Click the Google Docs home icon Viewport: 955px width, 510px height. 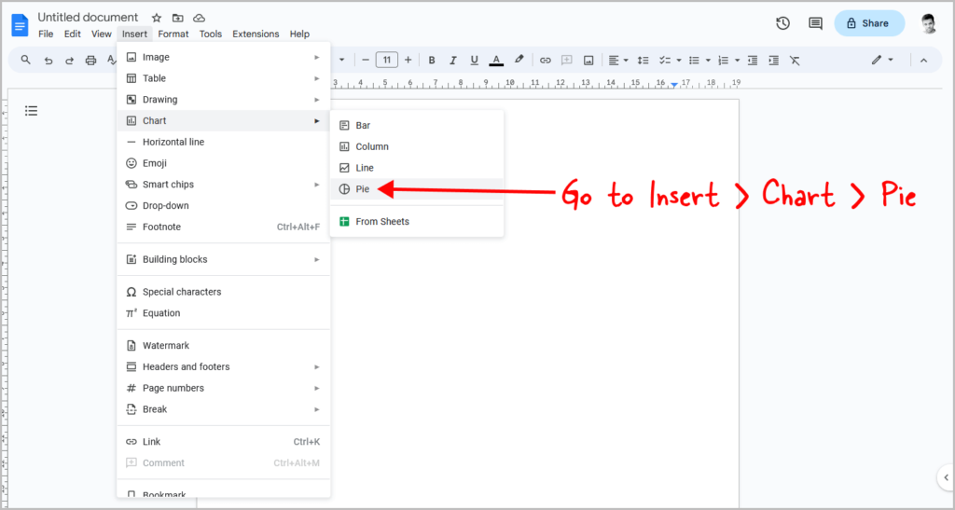[21, 25]
